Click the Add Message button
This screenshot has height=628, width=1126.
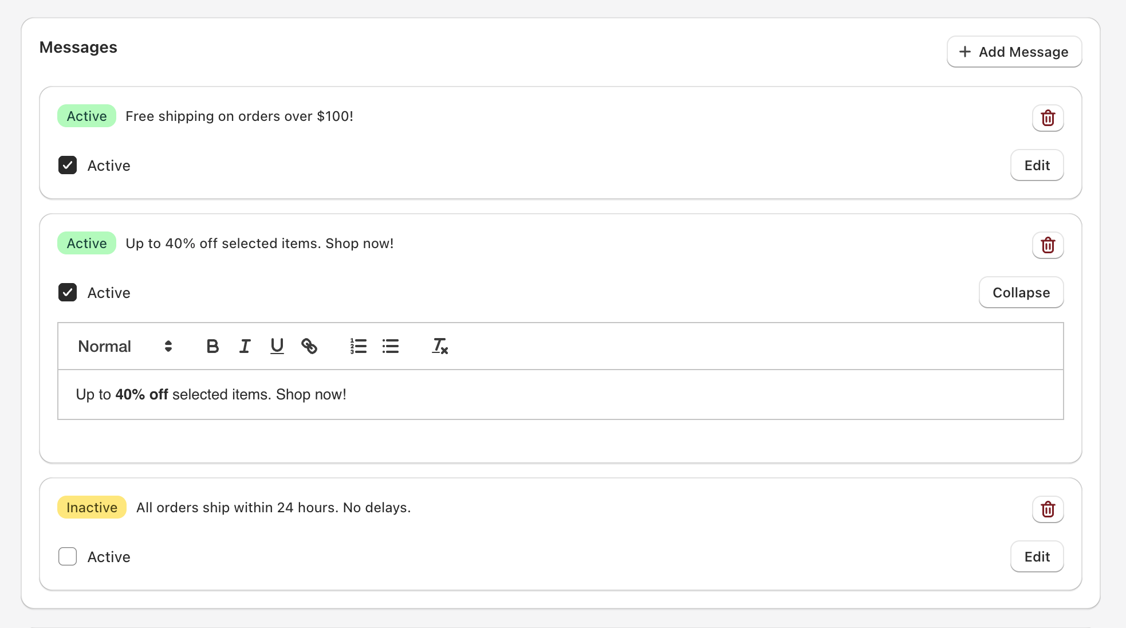tap(1014, 52)
